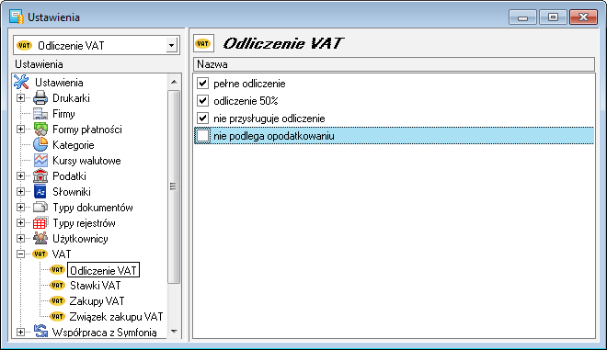Click the Współpraca z Symfonią sync icon
Screen dimensions: 607x350
click(40, 332)
